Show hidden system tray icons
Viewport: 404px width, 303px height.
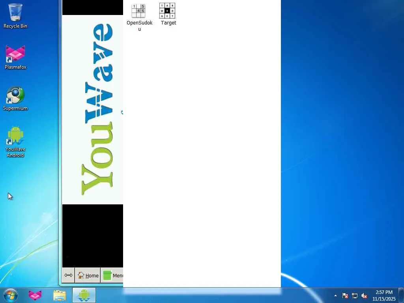coord(335,296)
